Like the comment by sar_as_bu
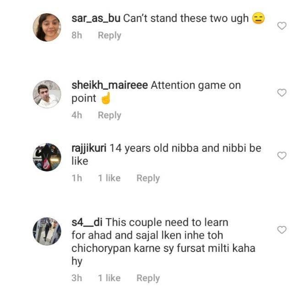Viewport: 293px width, 299px height. [282, 26]
